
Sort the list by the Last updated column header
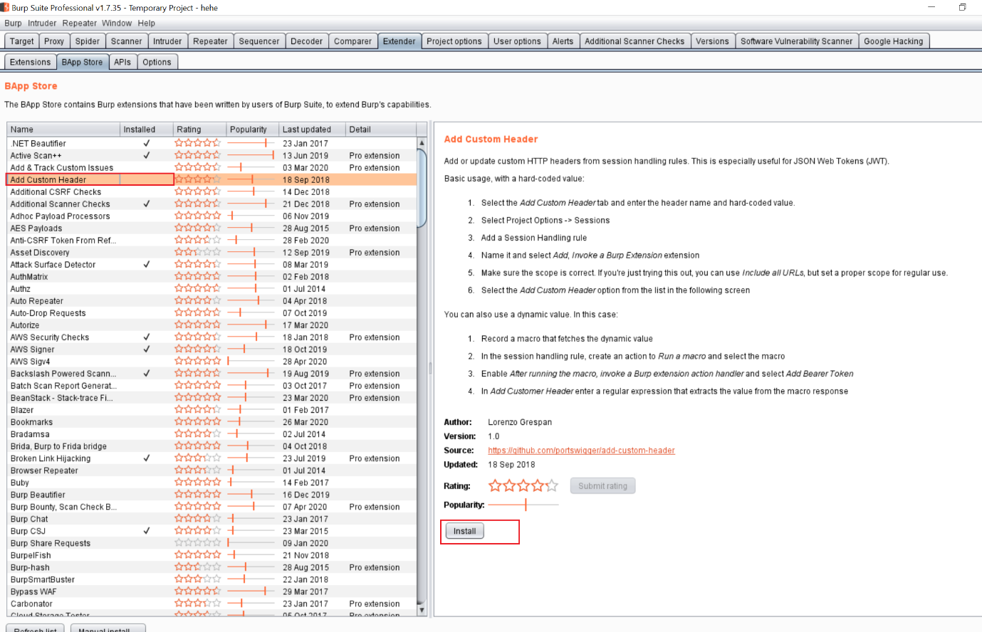tap(306, 130)
